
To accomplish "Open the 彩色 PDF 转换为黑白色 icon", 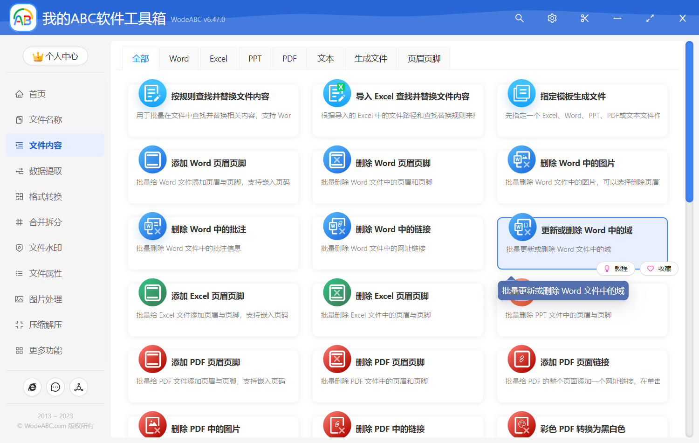I will tap(521, 425).
